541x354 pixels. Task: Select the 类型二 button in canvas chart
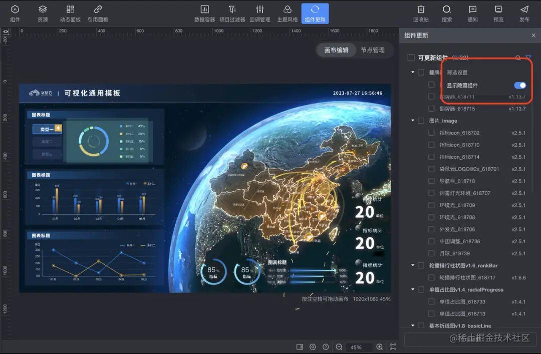click(x=47, y=142)
